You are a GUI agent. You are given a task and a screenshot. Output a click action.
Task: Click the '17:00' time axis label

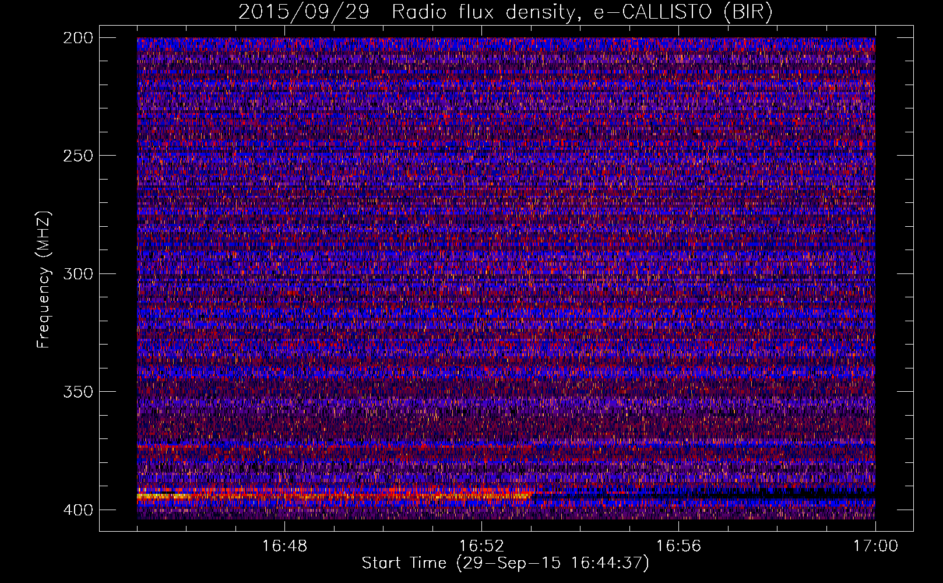(x=875, y=546)
